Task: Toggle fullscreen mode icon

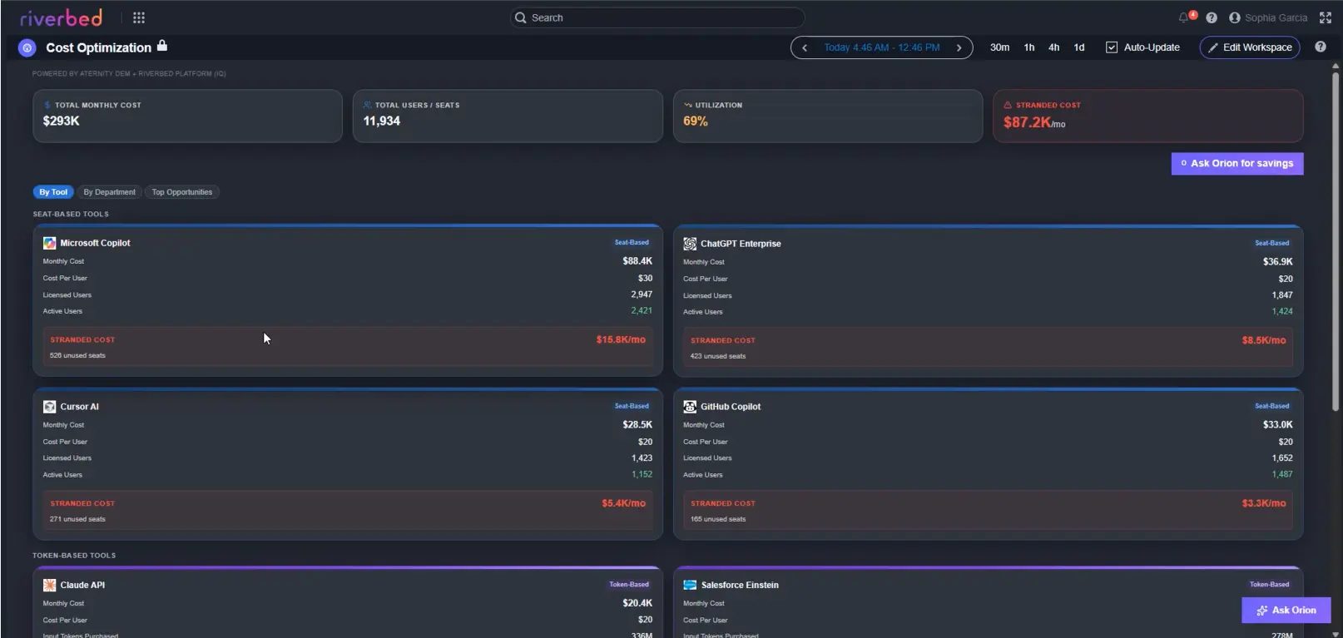Action: 1326,17
